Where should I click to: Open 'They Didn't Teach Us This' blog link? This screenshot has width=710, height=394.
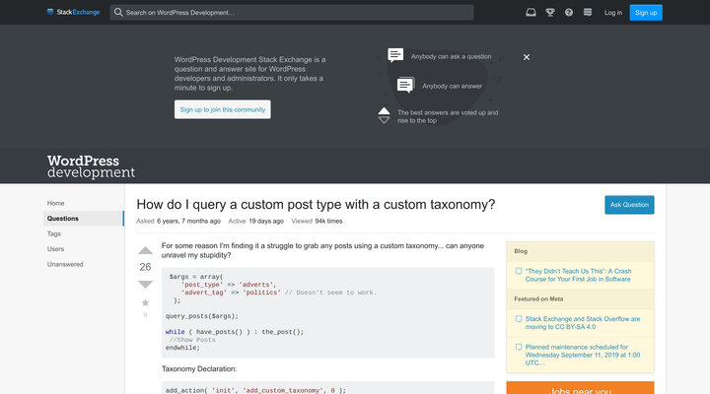pyautogui.click(x=578, y=275)
